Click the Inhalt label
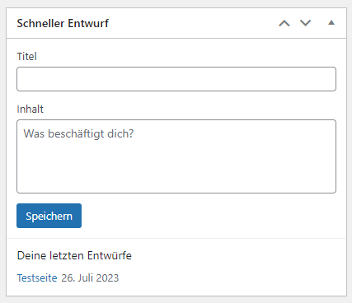This screenshot has width=352, height=303. coord(30,110)
